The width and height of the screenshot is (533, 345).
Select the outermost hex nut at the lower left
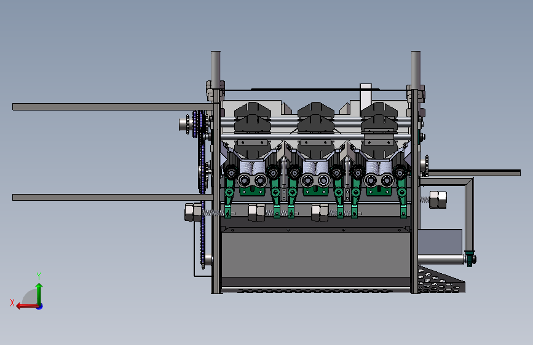tap(193, 212)
